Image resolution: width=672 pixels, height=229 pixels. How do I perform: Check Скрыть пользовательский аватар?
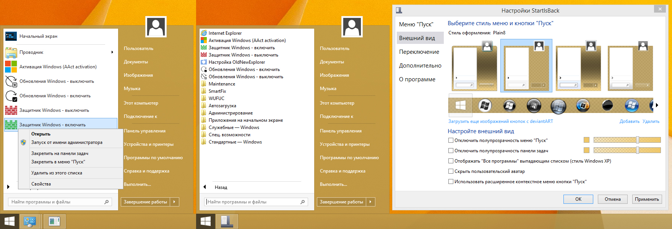451,171
